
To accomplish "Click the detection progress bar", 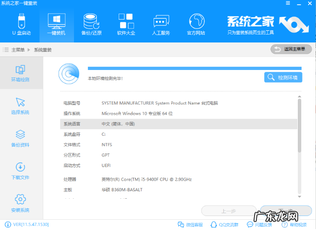I will point(195,68).
